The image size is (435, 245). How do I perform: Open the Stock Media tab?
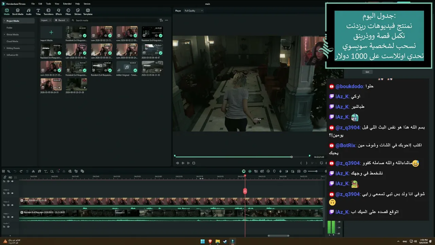click(x=18, y=12)
